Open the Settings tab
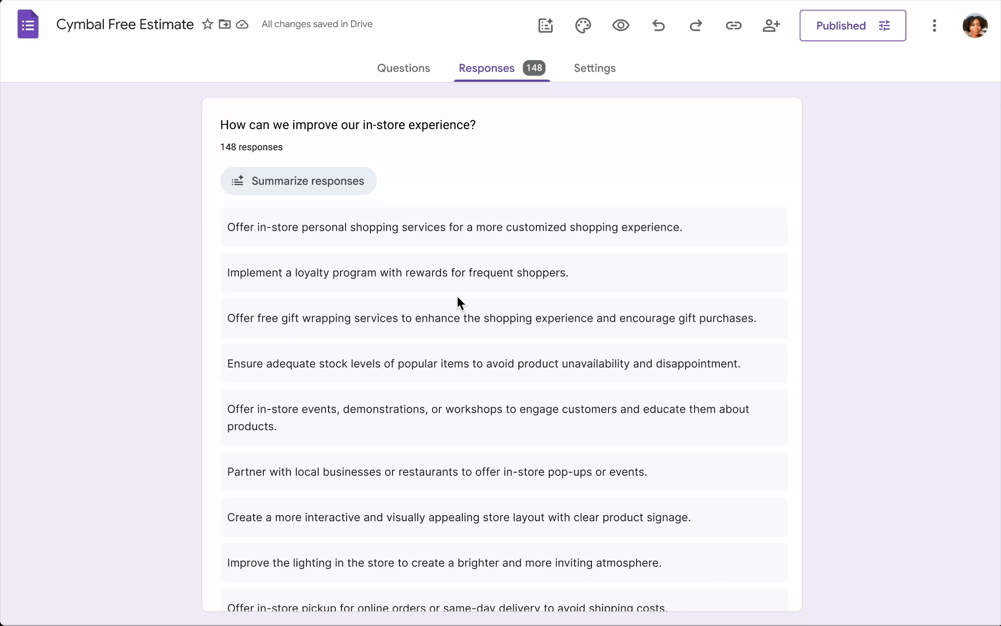Screen dimensions: 1001x626 tap(594, 68)
